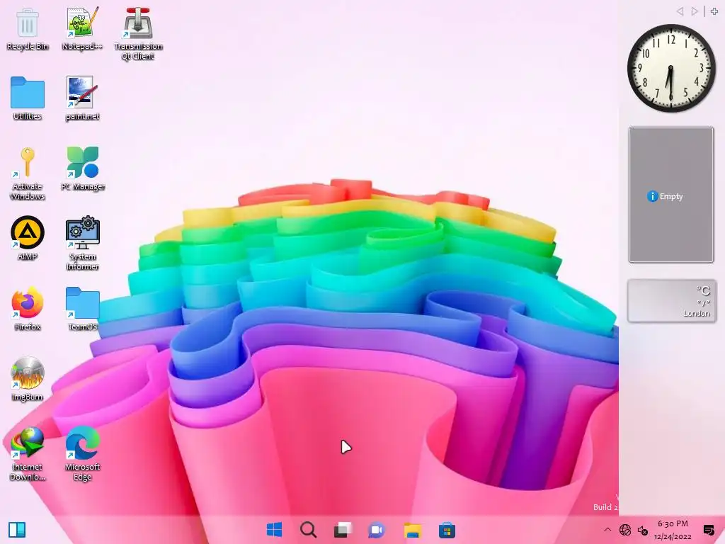
Task: Launch AIMP music player icon
Action: click(28, 238)
